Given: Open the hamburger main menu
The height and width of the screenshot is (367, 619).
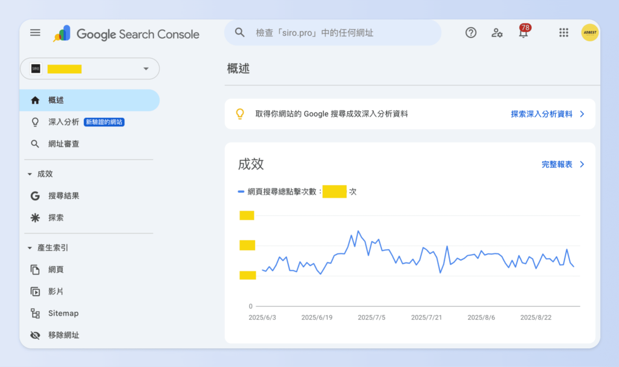Looking at the screenshot, I should (35, 33).
